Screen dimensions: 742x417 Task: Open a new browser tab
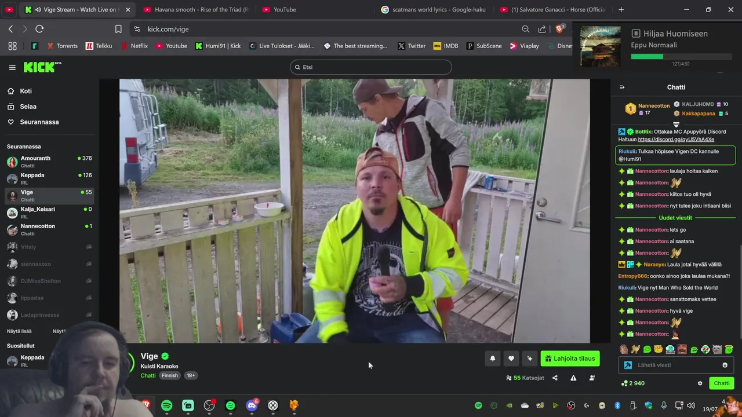621,10
